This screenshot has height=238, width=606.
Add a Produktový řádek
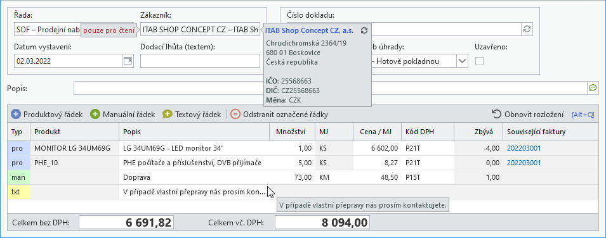[x=47, y=114]
